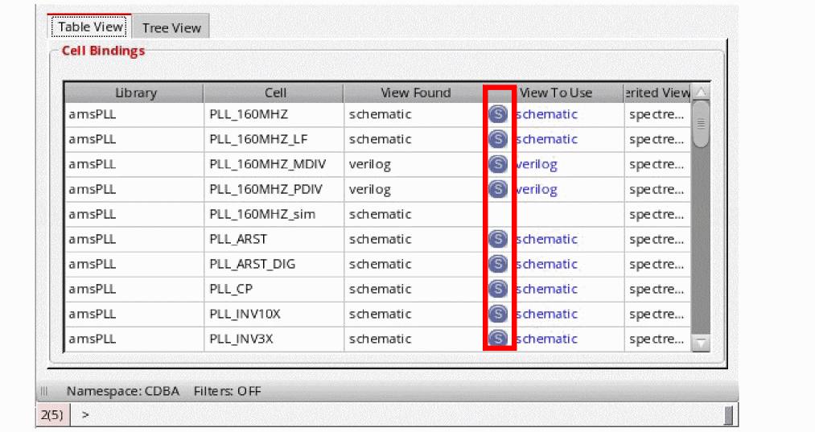Click the View To Use column header
The width and height of the screenshot is (815, 432).
(x=554, y=93)
